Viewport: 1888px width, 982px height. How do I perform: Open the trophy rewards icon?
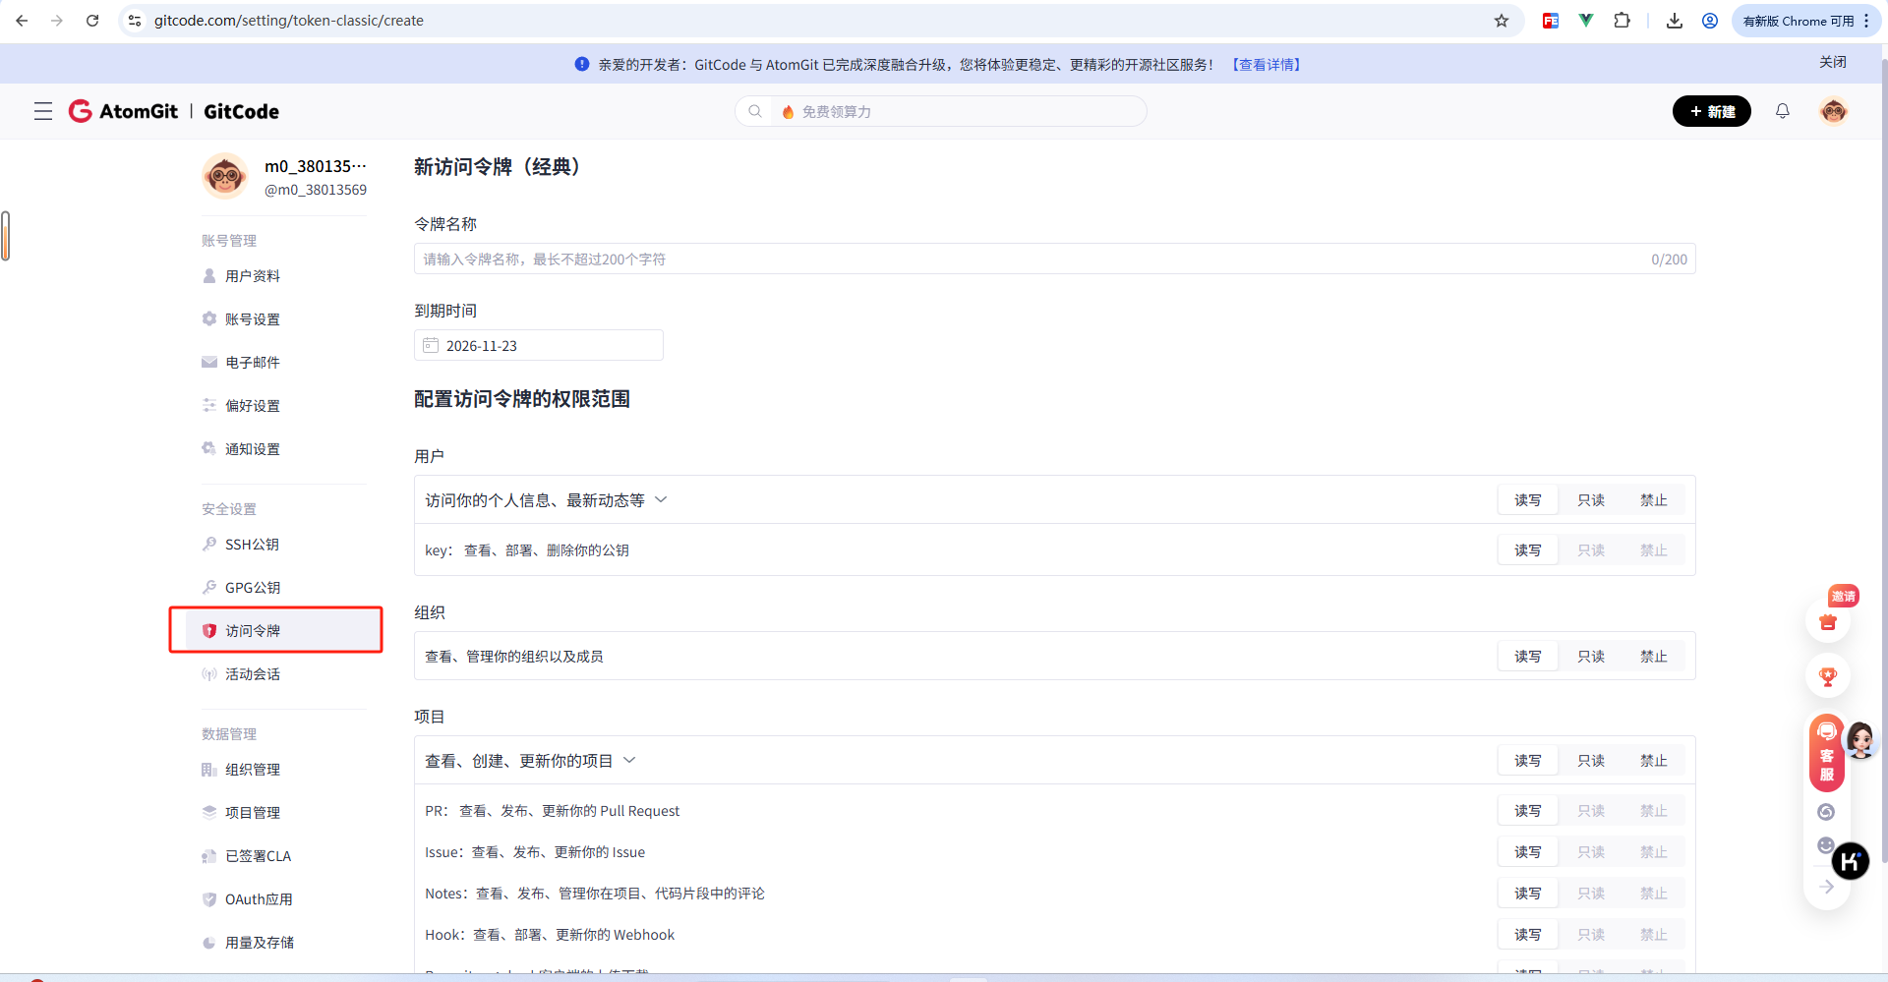point(1827,676)
